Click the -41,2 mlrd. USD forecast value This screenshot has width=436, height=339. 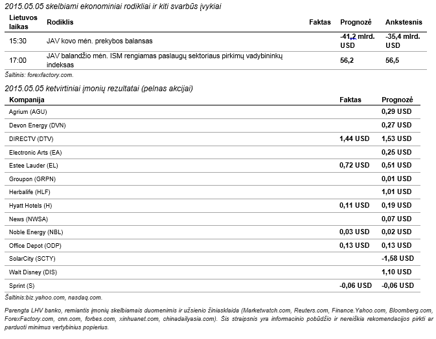tap(358, 41)
